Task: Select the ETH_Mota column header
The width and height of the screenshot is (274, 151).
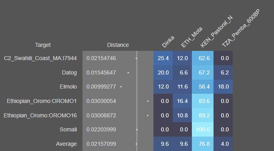Action: 191,37
